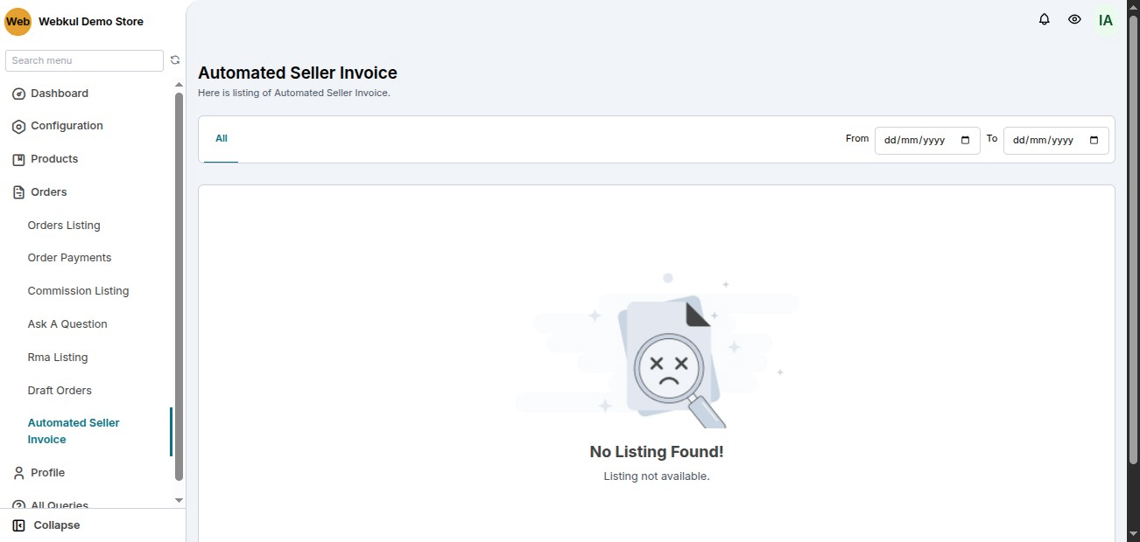Click the refresh icon beside menu search
Image resolution: width=1140 pixels, height=542 pixels.
coord(175,60)
